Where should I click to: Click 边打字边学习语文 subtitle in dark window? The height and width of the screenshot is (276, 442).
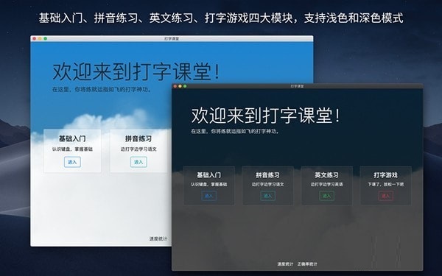point(268,185)
